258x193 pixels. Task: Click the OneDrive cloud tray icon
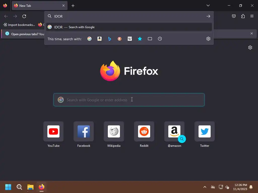point(213,187)
